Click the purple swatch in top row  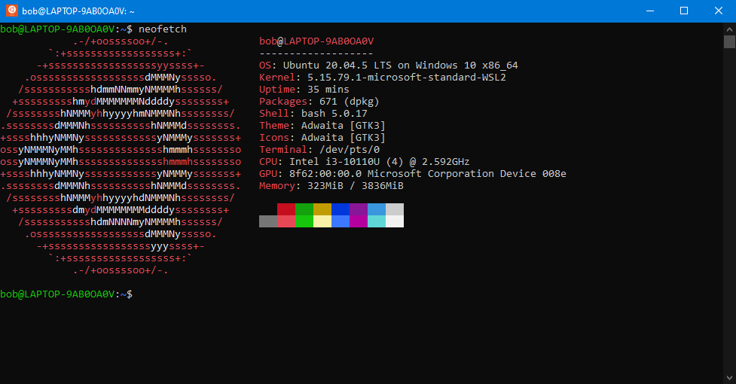click(x=359, y=209)
